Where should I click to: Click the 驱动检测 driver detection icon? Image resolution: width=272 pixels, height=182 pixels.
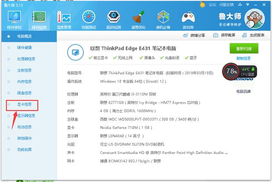[x=113, y=18]
